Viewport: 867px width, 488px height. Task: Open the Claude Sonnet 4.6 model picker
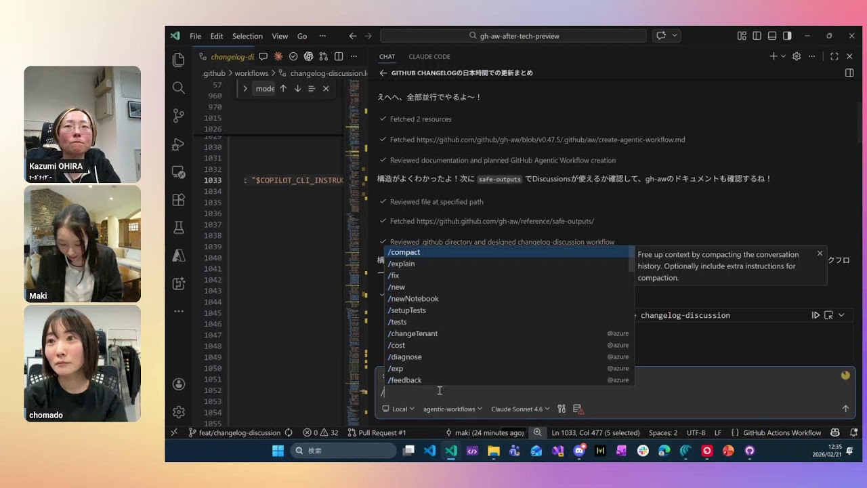pos(520,409)
